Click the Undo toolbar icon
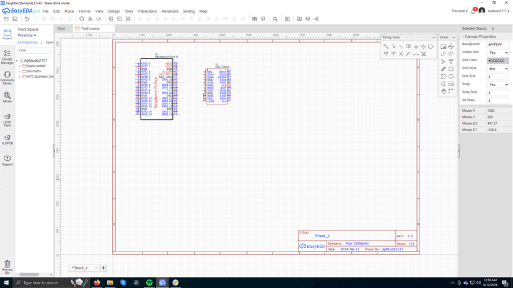Viewport: 513px width, 288px height. 27,19
